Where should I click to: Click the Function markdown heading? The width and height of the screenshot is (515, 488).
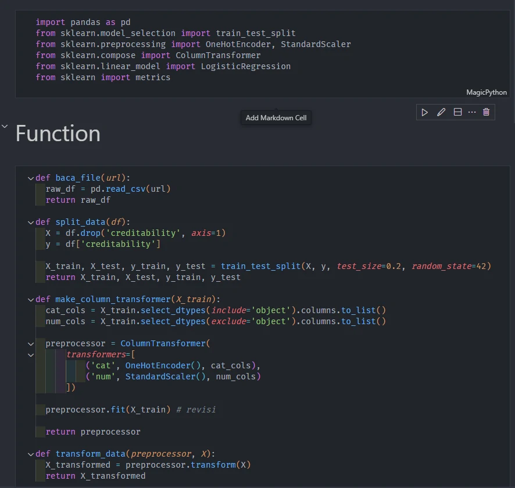[58, 134]
